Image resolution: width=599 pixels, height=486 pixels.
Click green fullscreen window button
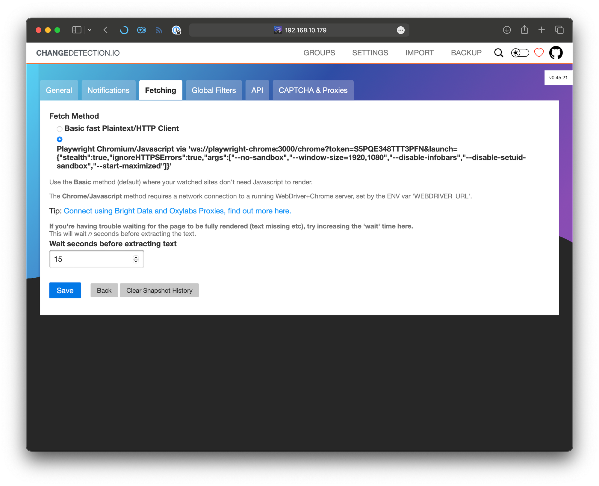click(x=58, y=30)
